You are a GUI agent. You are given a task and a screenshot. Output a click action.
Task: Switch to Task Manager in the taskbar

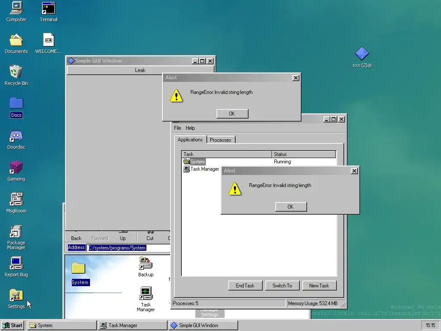coord(133,325)
